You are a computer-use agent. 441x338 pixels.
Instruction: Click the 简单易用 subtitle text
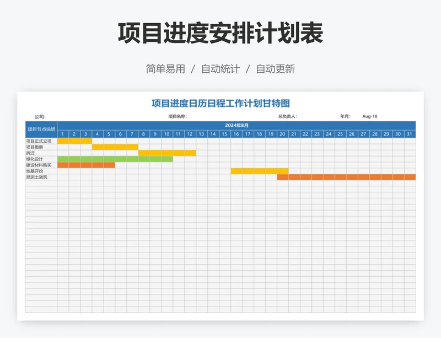coord(165,69)
